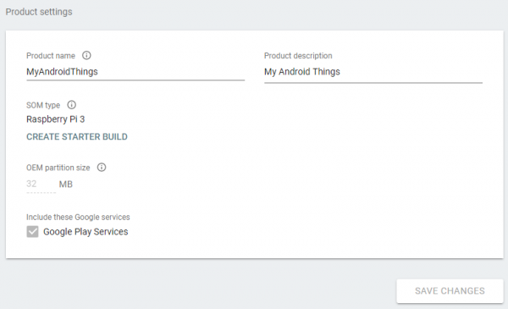Click the CREATE STARTER BUILD link
Image resolution: width=508 pixels, height=309 pixels.
coord(77,136)
